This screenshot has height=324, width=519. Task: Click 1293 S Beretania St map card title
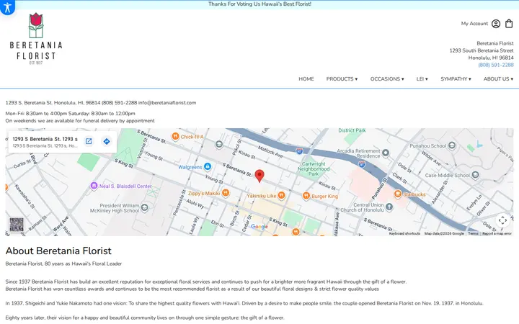[45, 139]
